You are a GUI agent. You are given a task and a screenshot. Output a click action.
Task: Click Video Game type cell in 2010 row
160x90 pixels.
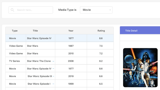click(x=15, y=53)
